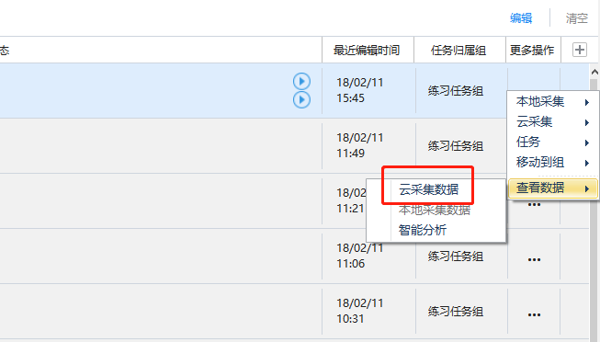Choose 云采集数据 from the submenu
Image resolution: width=600 pixels, height=342 pixels.
point(428,189)
